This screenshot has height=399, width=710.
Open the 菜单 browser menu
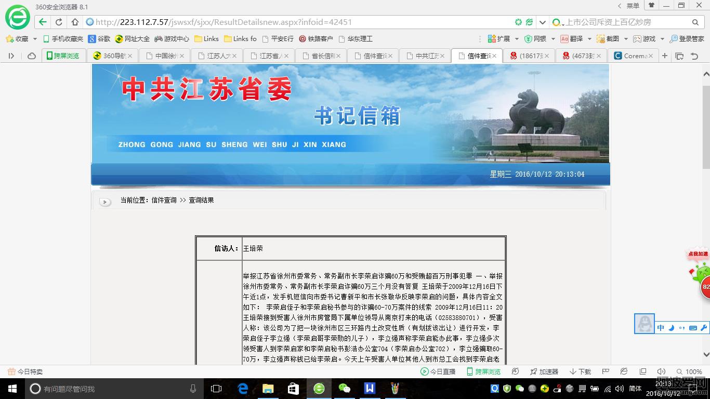tap(633, 6)
